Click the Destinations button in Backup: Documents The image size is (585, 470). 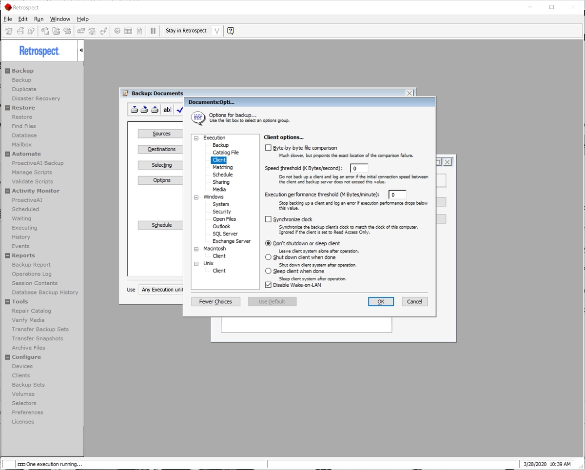161,149
